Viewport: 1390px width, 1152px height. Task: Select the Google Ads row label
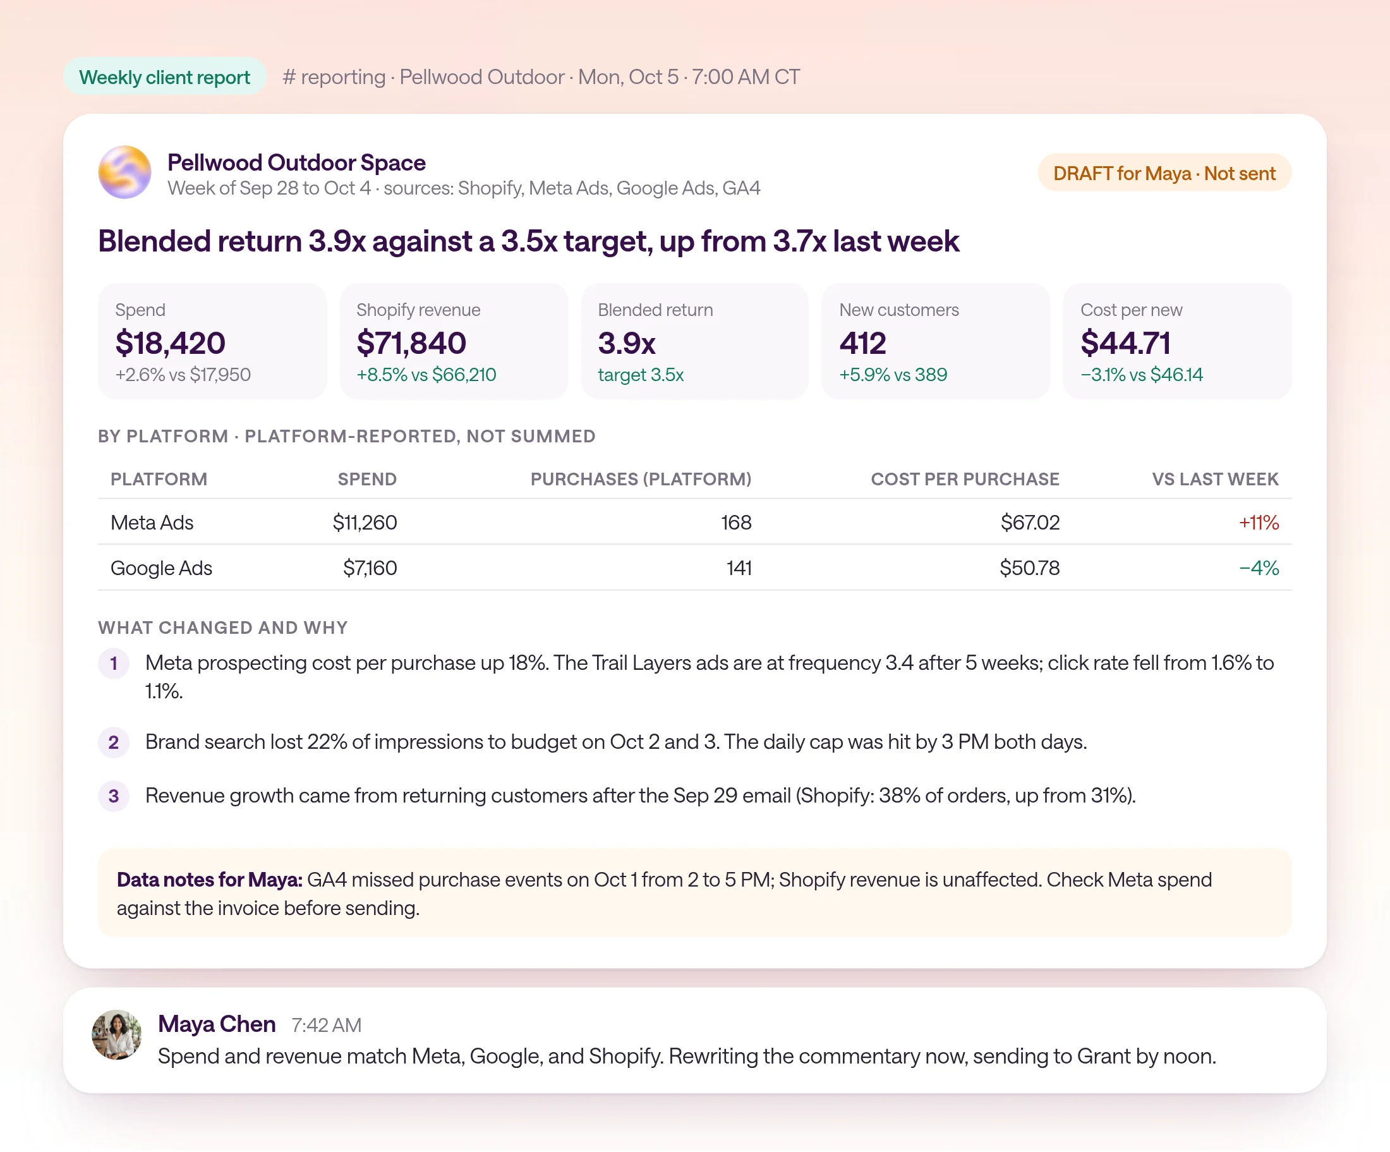click(162, 568)
